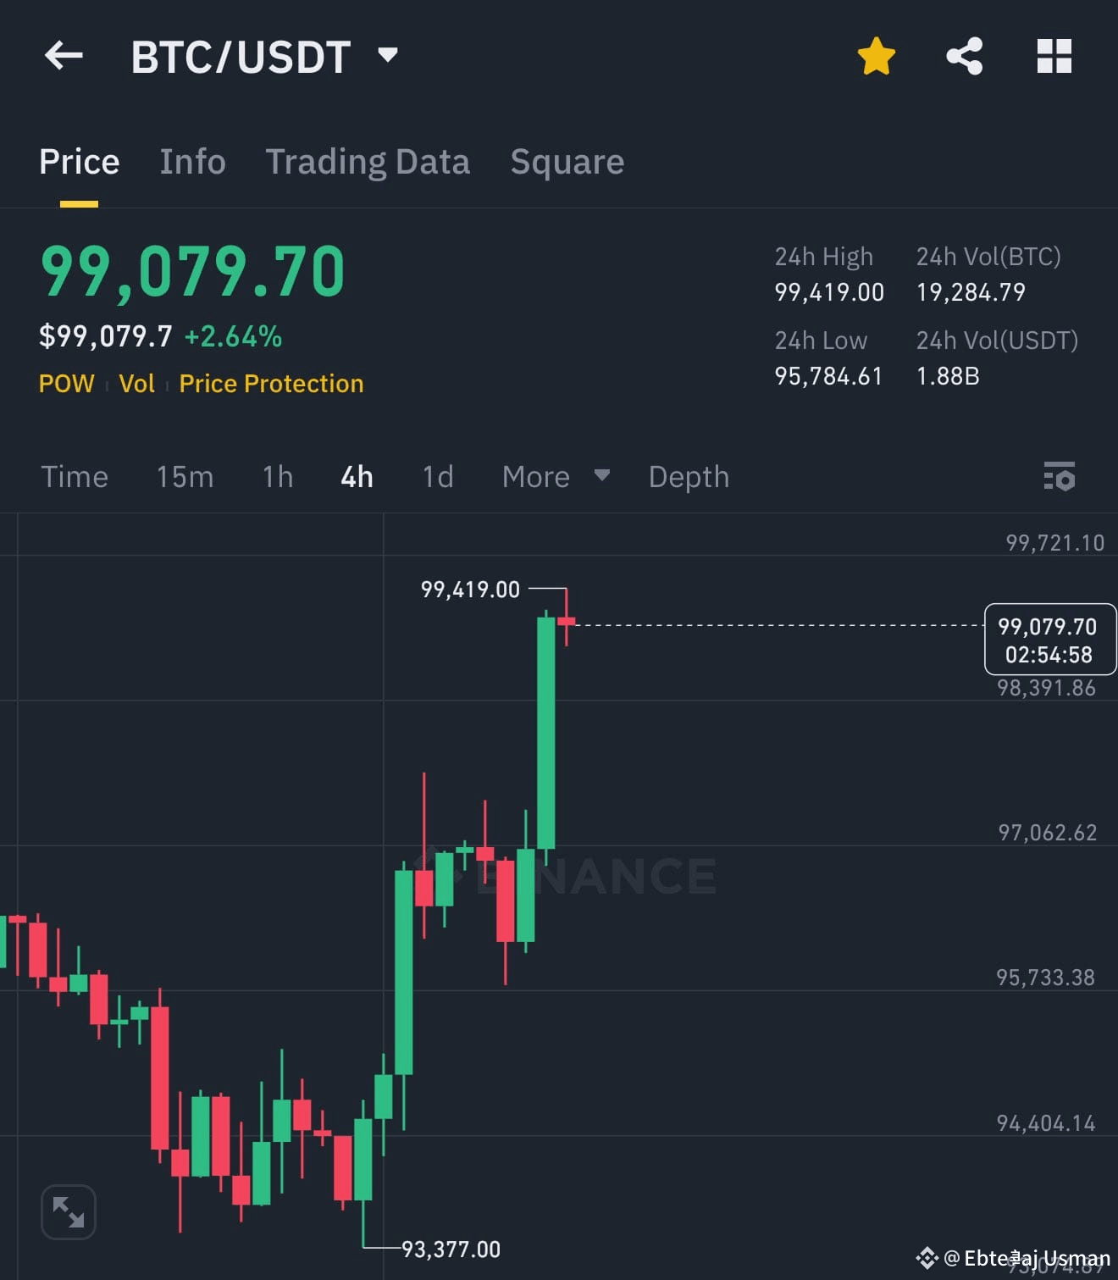
Task: Tap the Vol label in the yellow row
Action: (136, 384)
